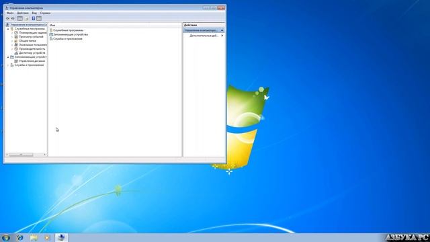The height and width of the screenshot is (242, 430).
Task: Click the Back arrow in the toolbar
Action: (x=7, y=18)
